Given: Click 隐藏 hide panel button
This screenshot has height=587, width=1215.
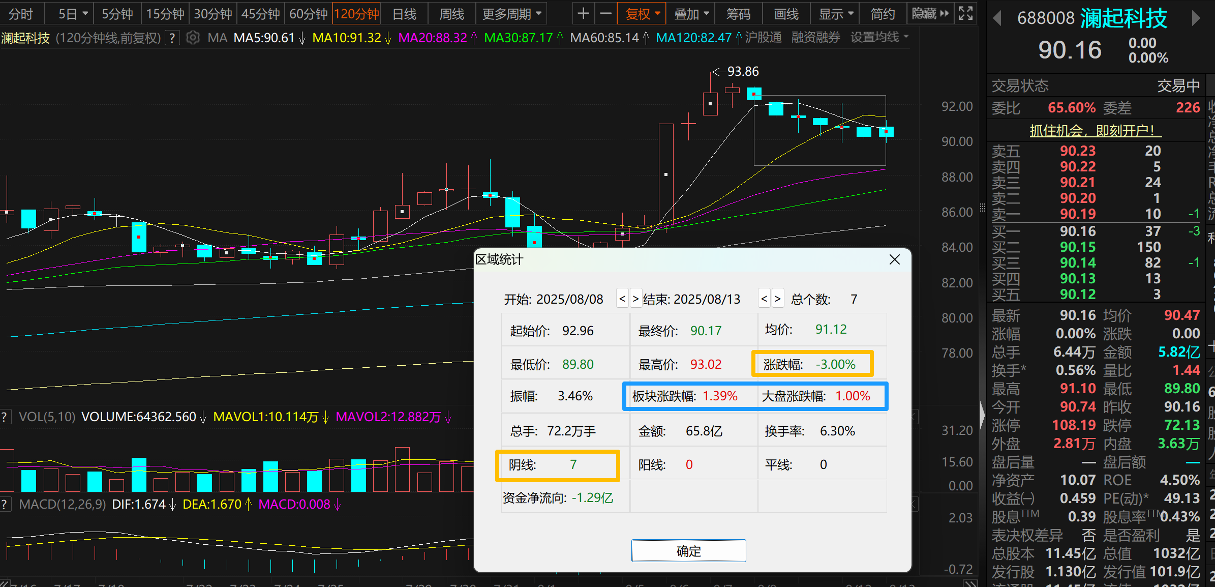Looking at the screenshot, I should (930, 14).
